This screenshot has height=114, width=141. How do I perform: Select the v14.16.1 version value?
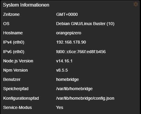(64, 61)
